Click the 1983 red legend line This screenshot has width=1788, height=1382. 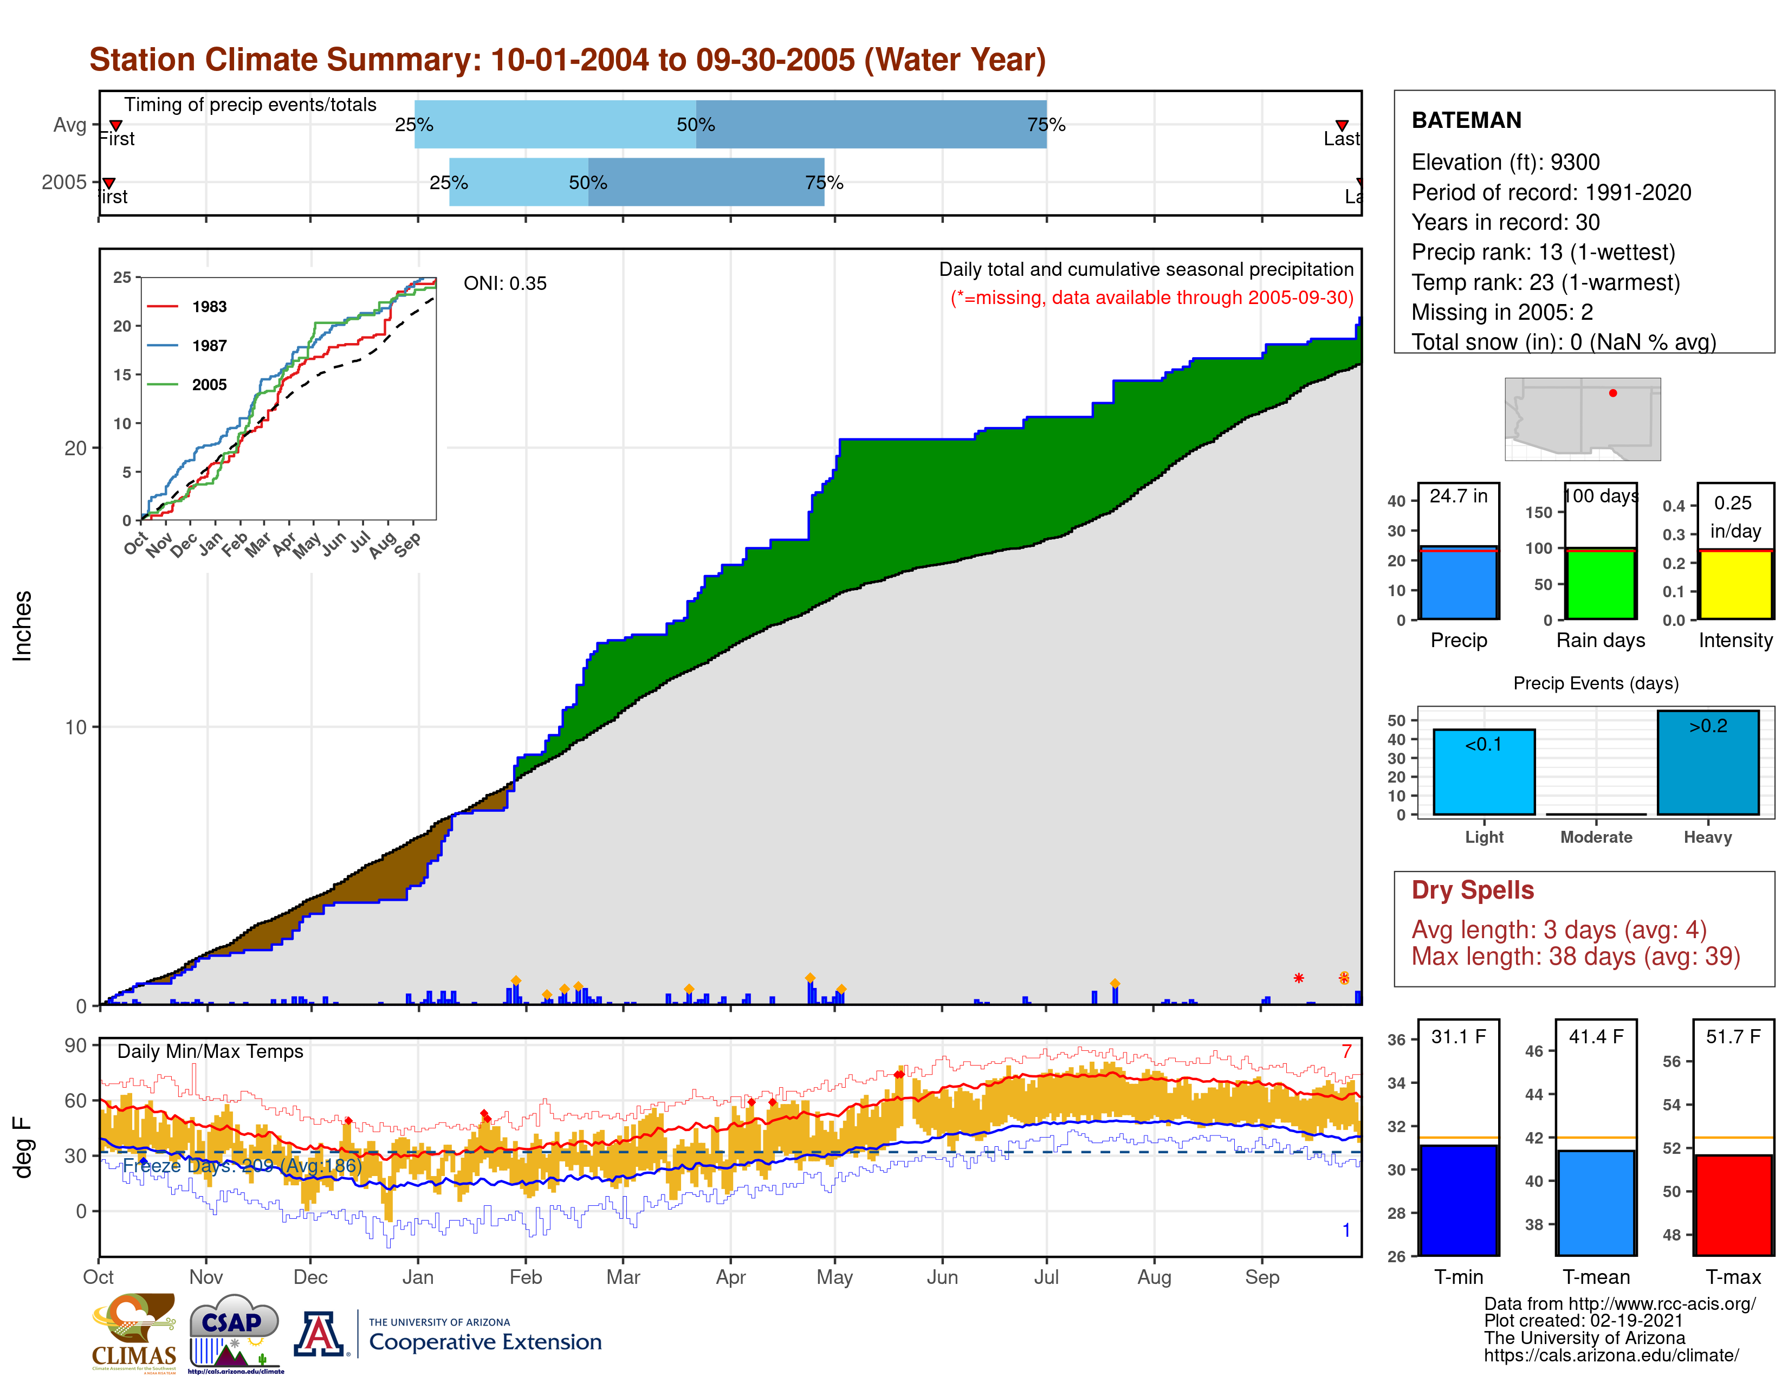(x=162, y=307)
